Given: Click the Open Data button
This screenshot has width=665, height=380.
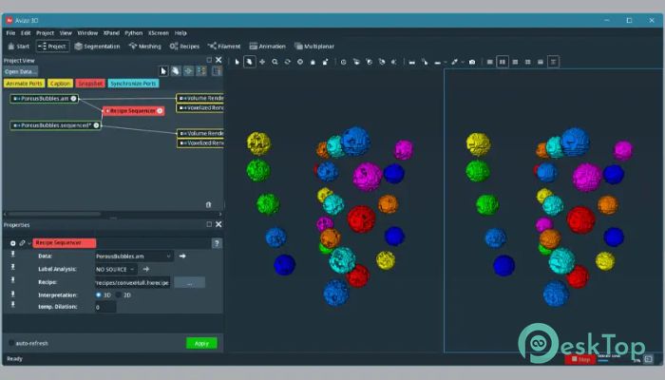Looking at the screenshot, I should click(20, 71).
